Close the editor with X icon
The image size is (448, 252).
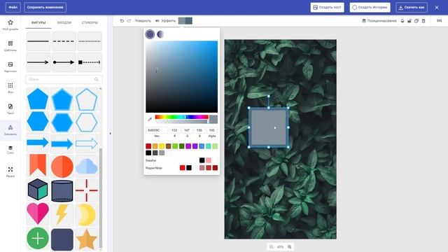click(437, 8)
